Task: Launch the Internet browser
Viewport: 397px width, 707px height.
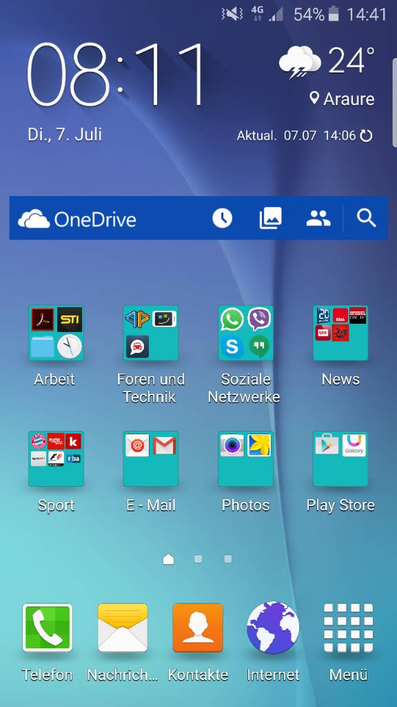Action: [273, 628]
